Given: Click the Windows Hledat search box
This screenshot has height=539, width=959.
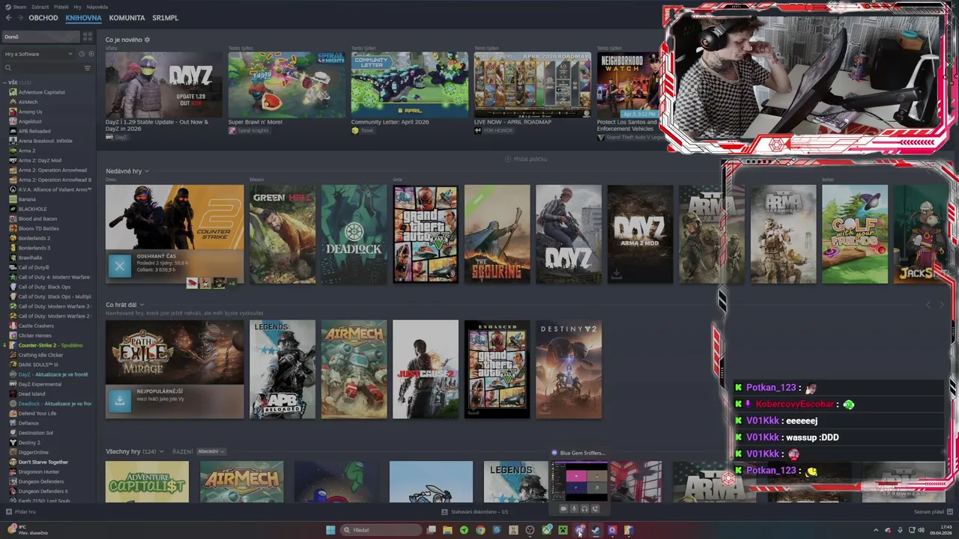Looking at the screenshot, I should pos(381,530).
